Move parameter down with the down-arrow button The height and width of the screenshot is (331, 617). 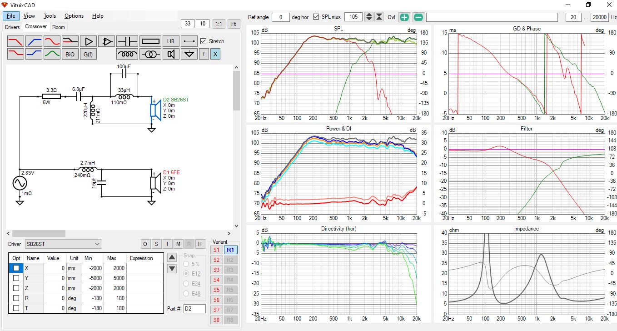(x=172, y=268)
